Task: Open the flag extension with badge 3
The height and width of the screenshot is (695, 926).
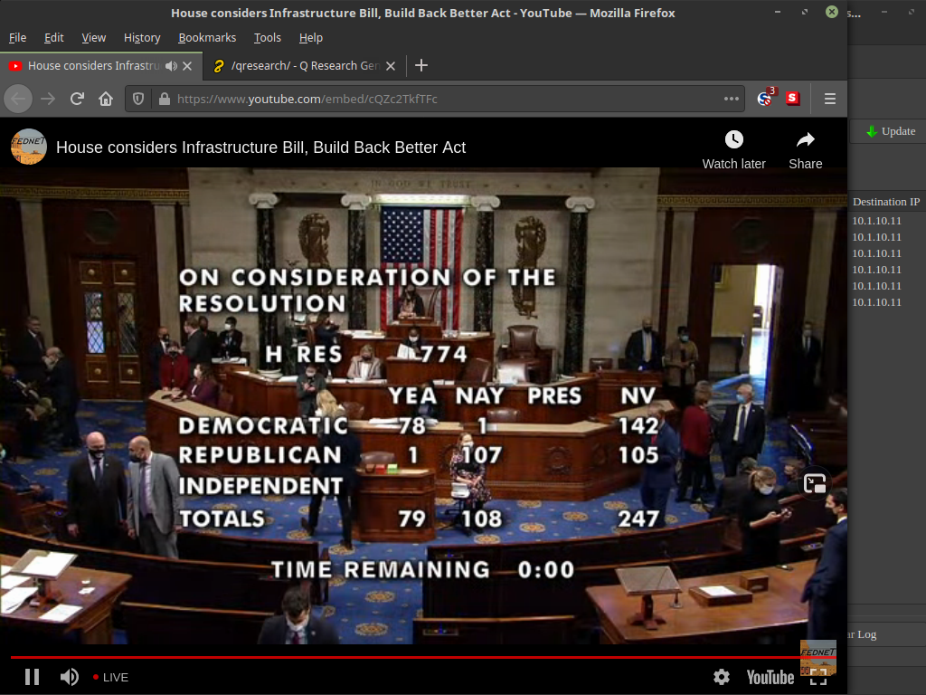Action: 765,98
